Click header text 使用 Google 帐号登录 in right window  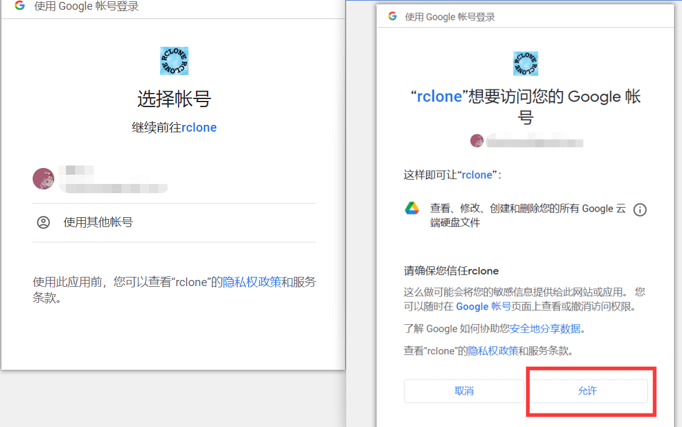pyautogui.click(x=450, y=17)
